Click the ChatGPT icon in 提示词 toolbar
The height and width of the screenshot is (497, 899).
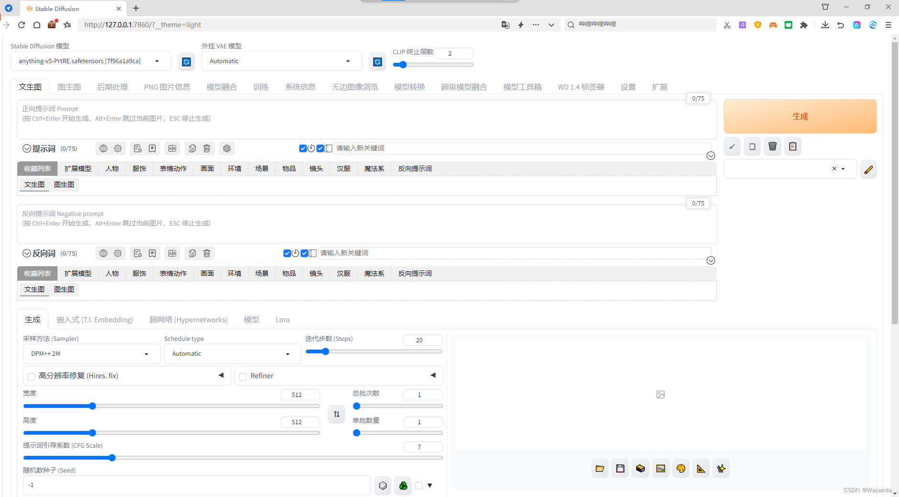[x=227, y=148]
